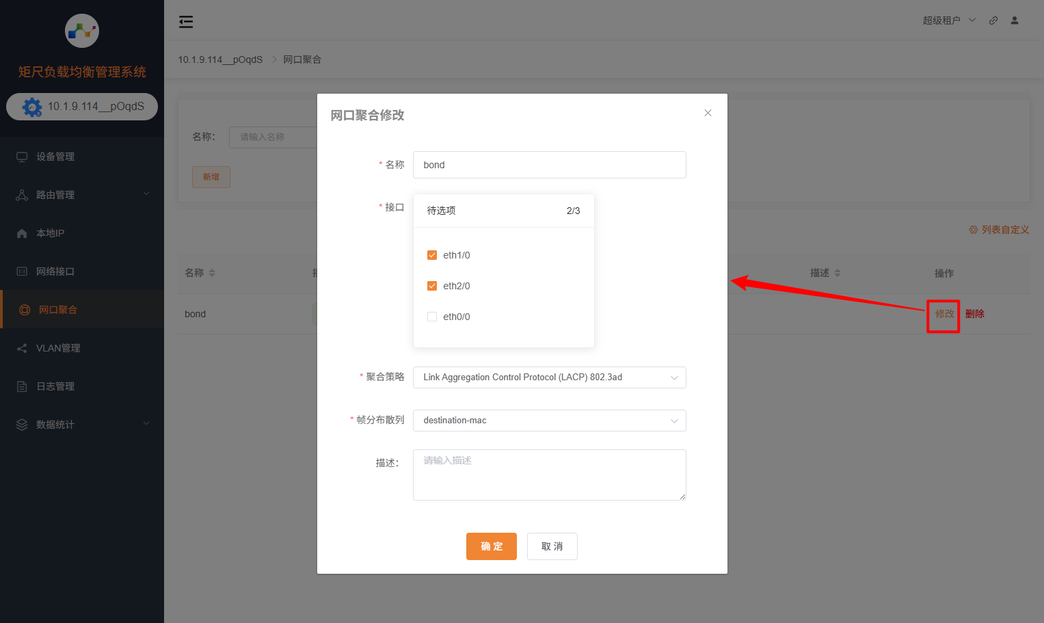The height and width of the screenshot is (623, 1044).
Task: Click inside the bond name input field
Action: pyautogui.click(x=549, y=165)
